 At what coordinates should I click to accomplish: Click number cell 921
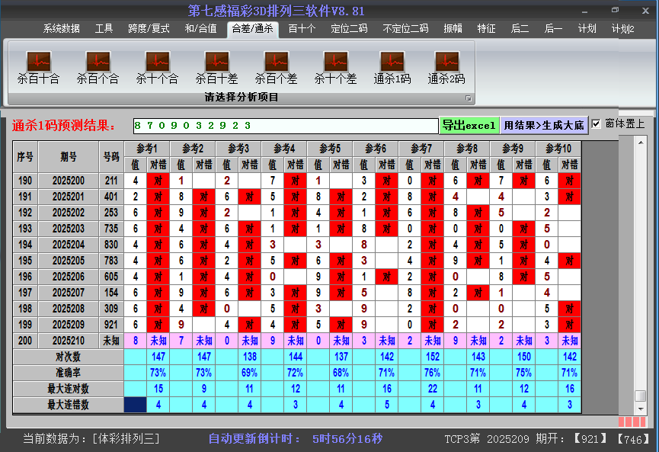111,325
